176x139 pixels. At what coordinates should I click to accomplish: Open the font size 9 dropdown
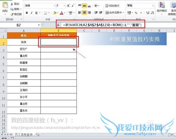tap(64, 6)
